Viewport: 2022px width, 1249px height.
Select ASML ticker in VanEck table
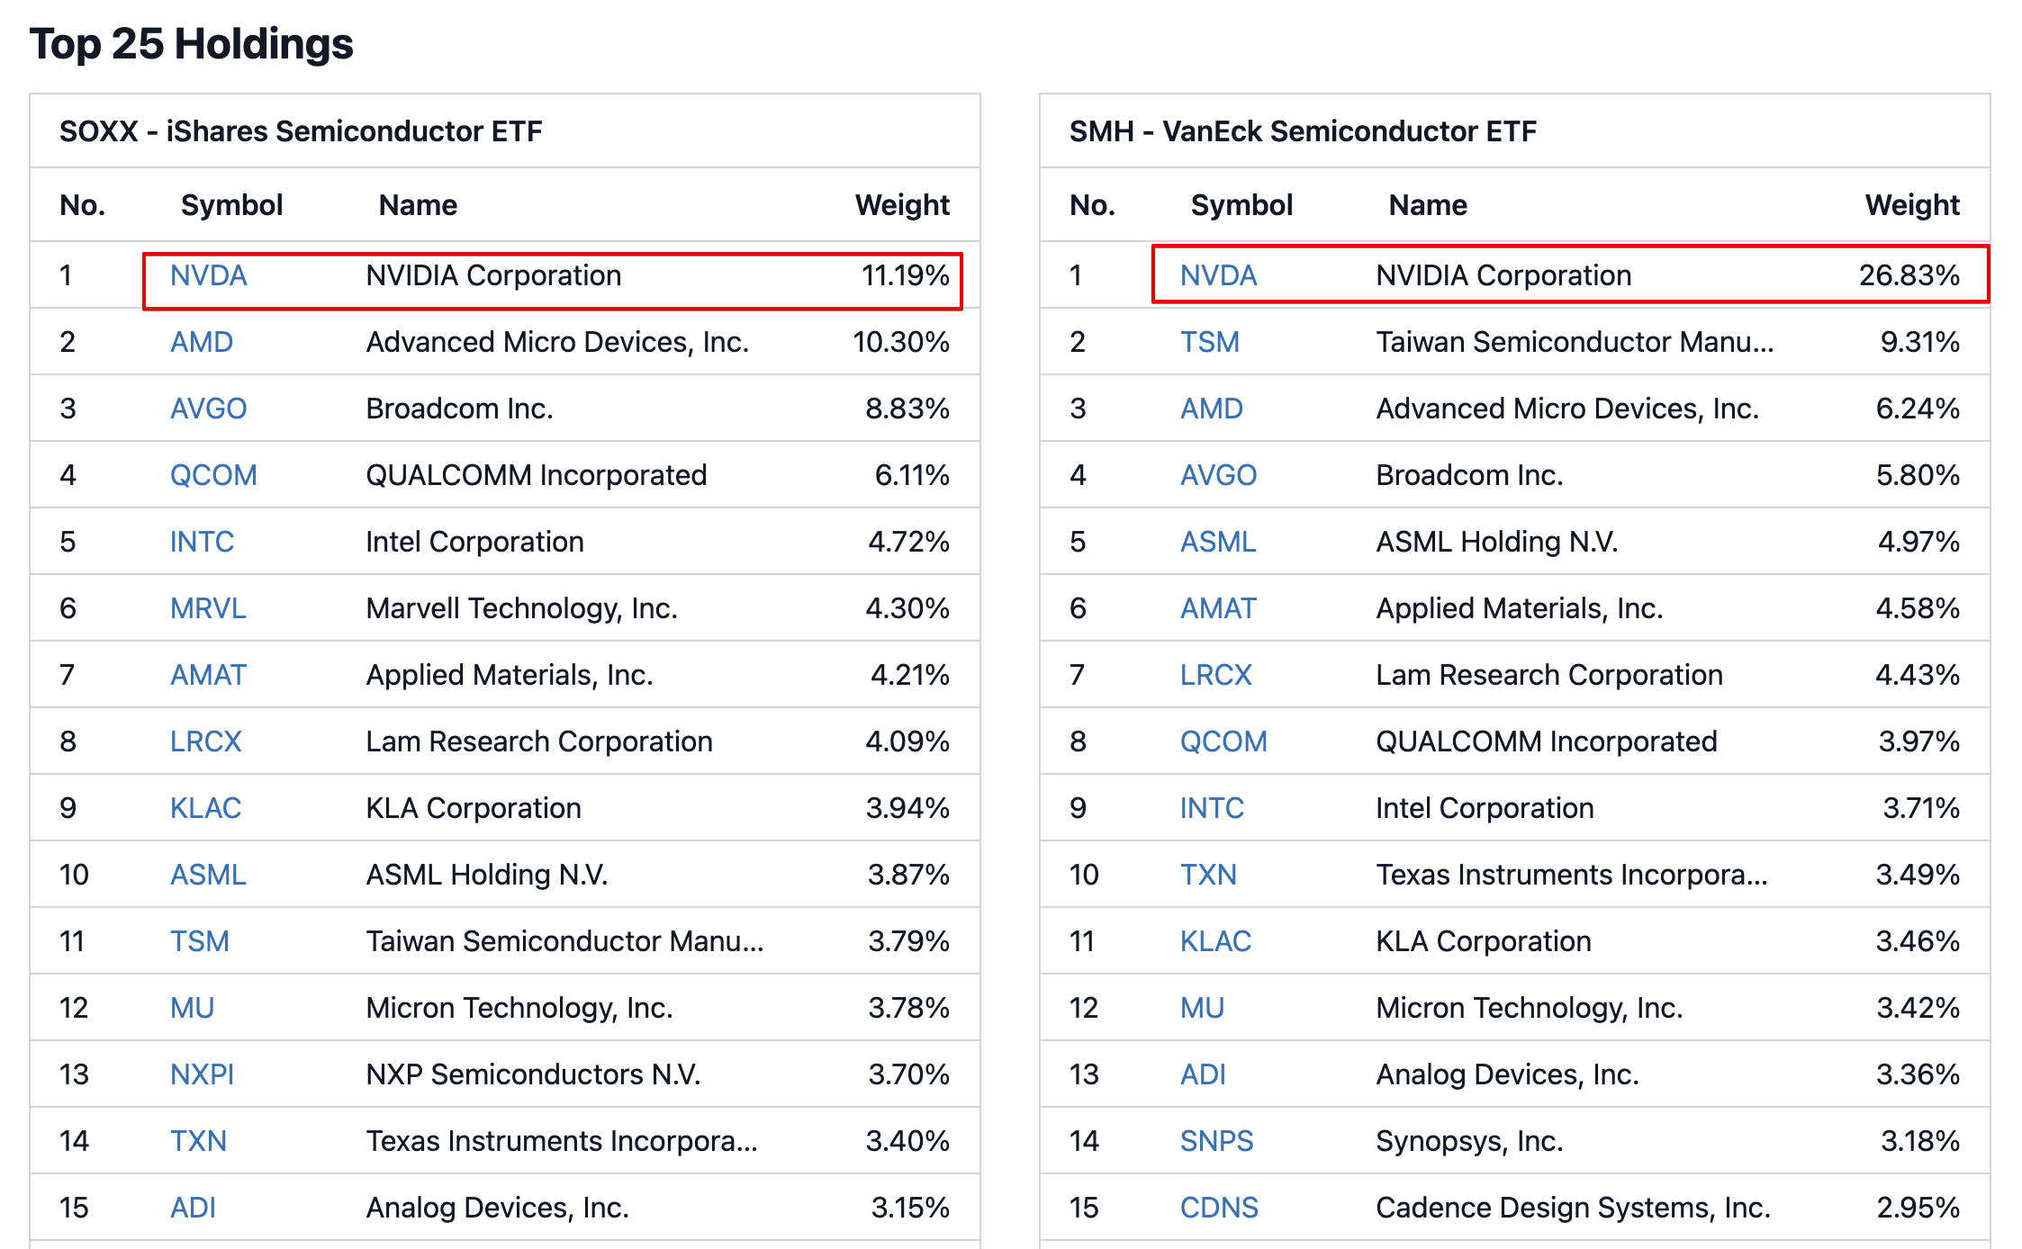coord(1217,542)
